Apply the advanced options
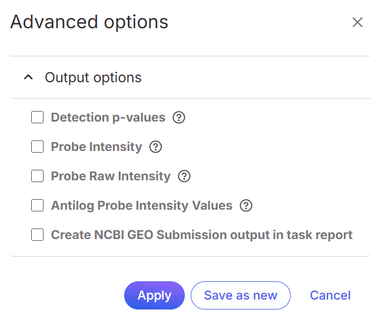The image size is (379, 316). click(x=154, y=295)
